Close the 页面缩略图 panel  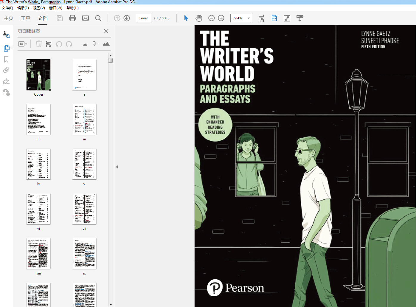pyautogui.click(x=106, y=31)
